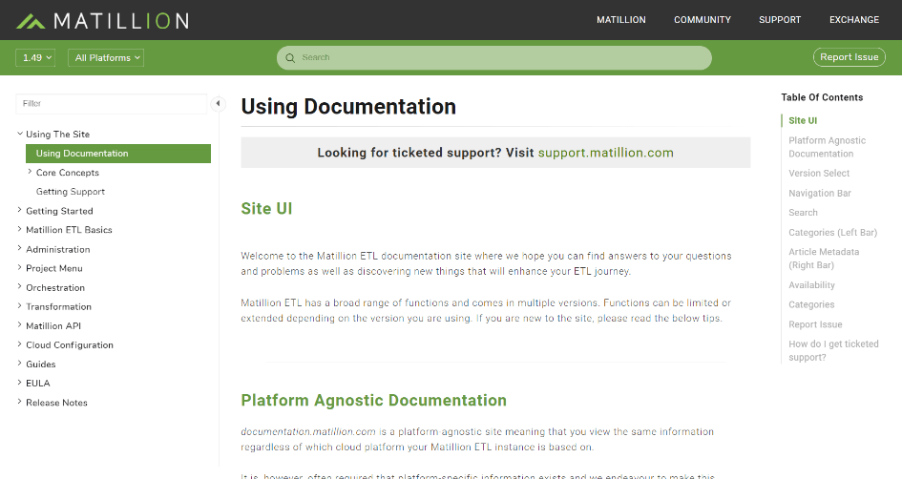Open the Core Concepts sidebar item

68,173
